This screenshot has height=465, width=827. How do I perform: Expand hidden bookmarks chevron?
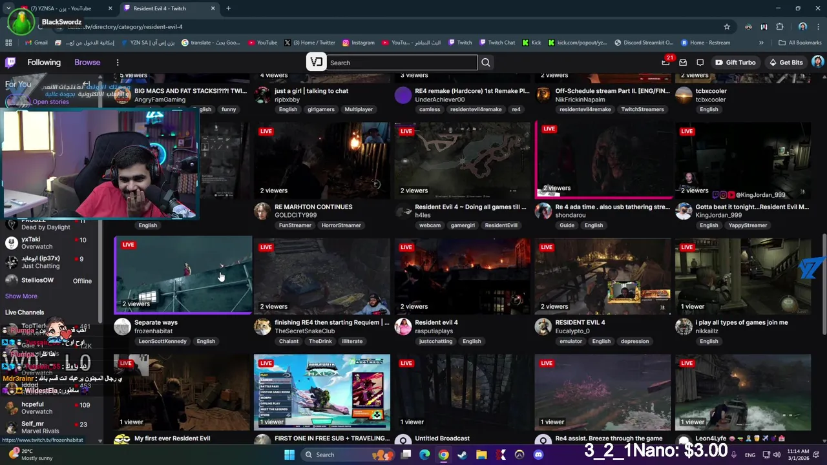tap(761, 43)
